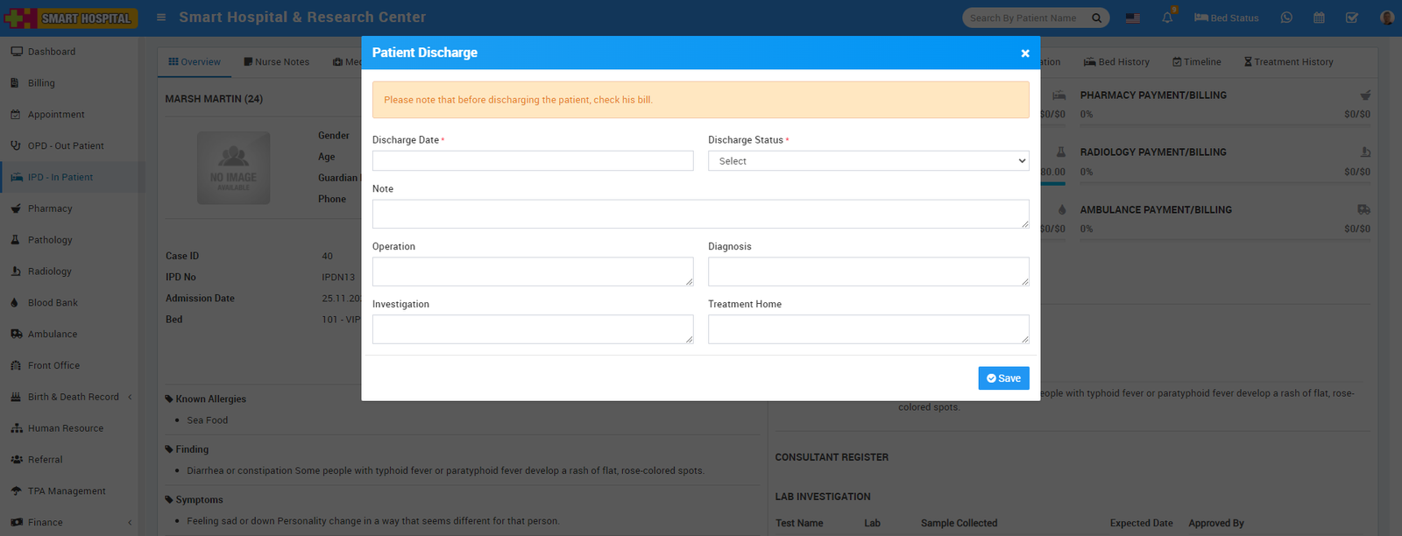The image size is (1402, 536).
Task: Click the user profile avatar
Action: [1386, 18]
